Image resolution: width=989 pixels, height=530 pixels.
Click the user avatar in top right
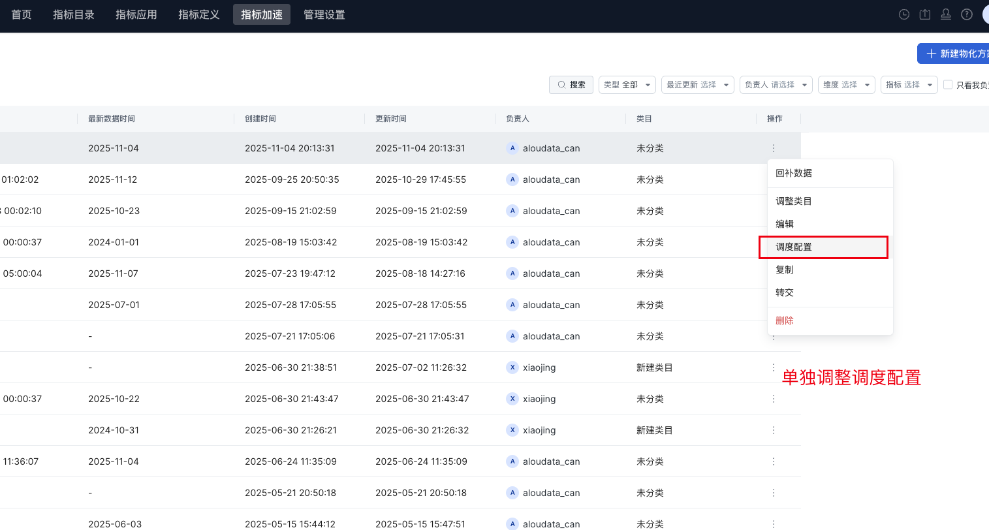coord(985,14)
